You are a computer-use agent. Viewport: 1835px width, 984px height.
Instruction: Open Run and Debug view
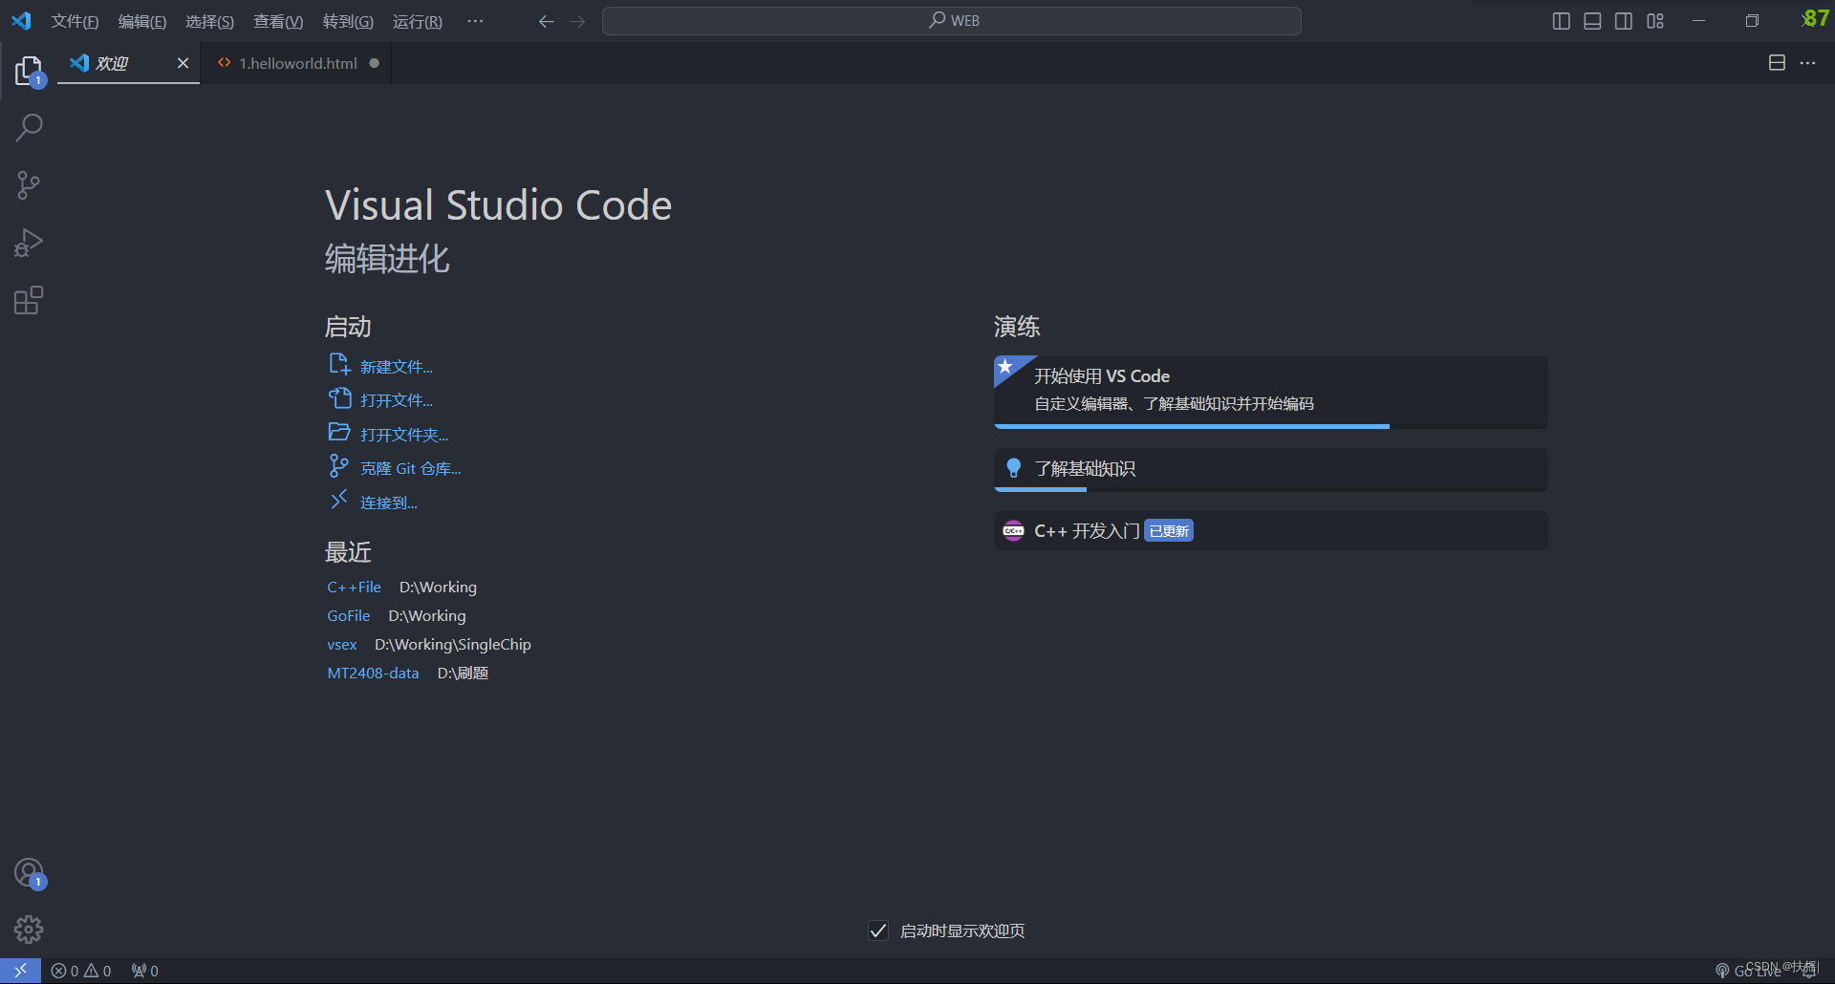[x=29, y=243]
